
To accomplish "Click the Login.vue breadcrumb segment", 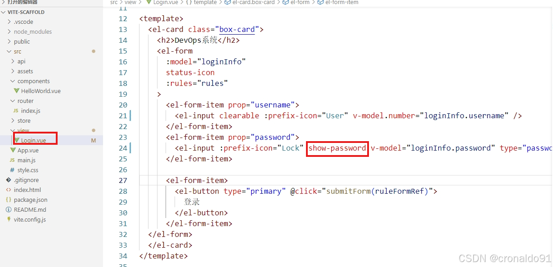I will 165,2.
